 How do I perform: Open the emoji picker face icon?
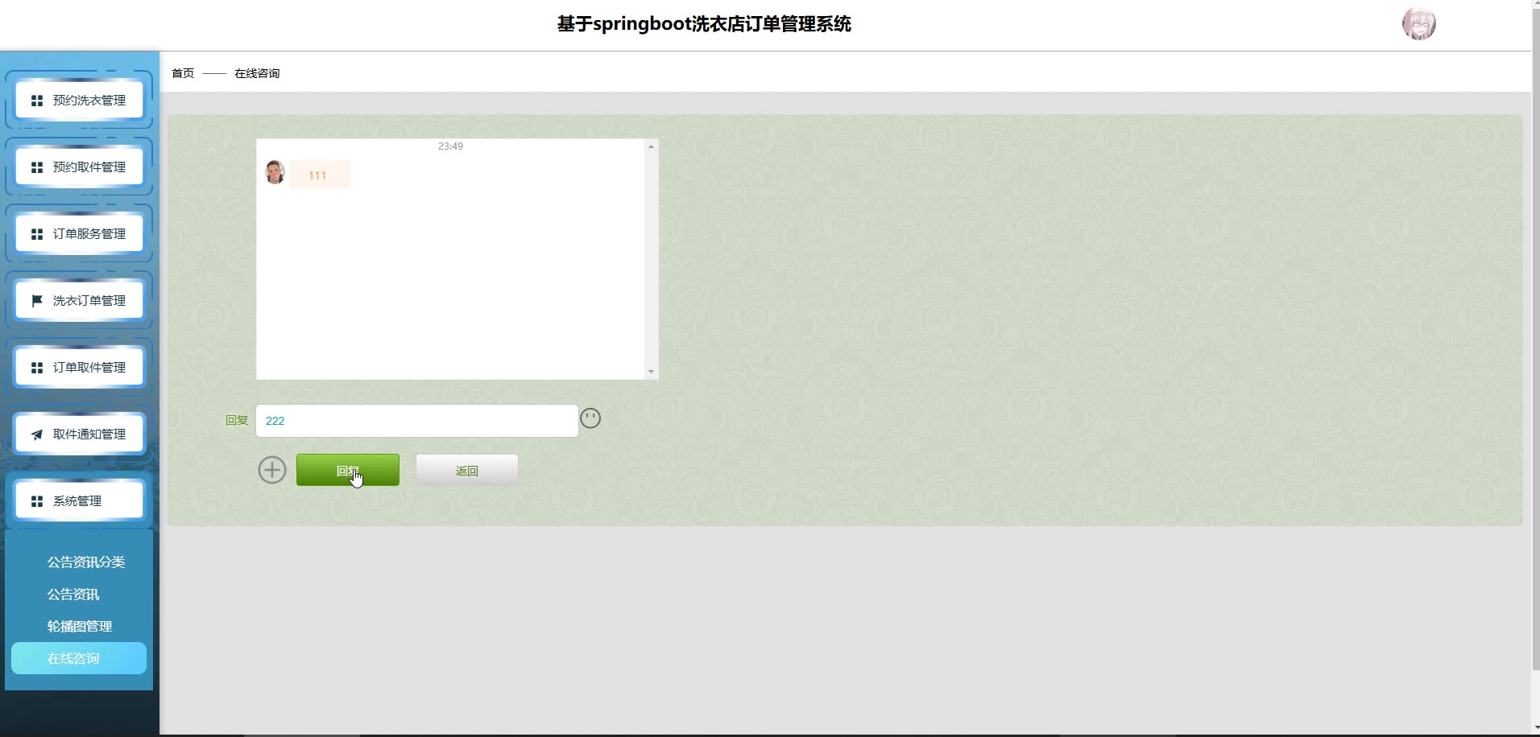pyautogui.click(x=590, y=418)
